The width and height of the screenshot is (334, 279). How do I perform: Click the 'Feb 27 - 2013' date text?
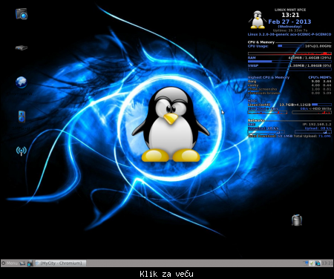[289, 22]
